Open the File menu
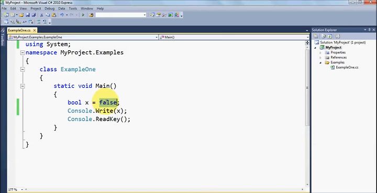The width and height of the screenshot is (377, 193). pyautogui.click(x=4, y=8)
